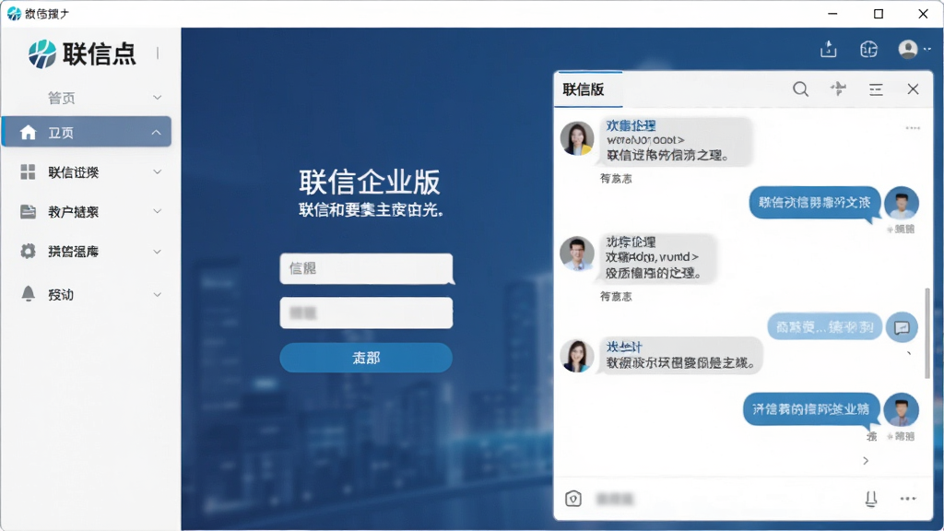Click the bottom blue sent message bubble
The height and width of the screenshot is (531, 944).
pos(811,409)
